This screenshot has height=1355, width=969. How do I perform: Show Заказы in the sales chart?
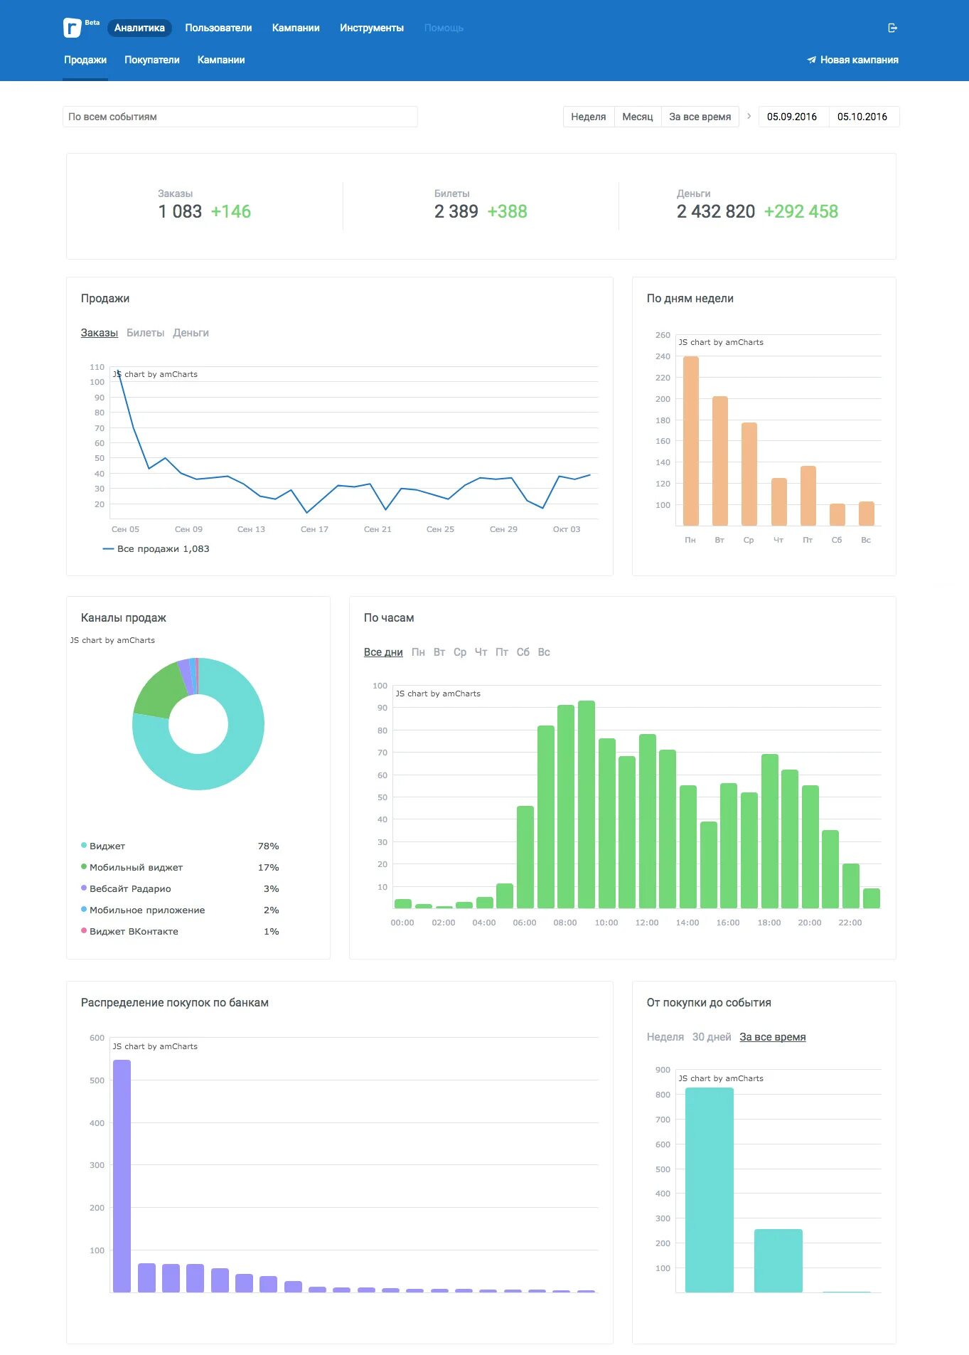click(100, 333)
